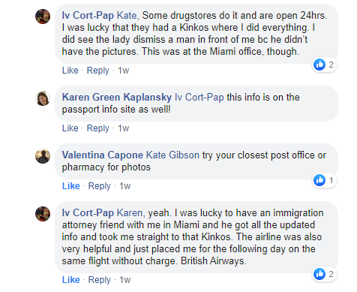
Task: Reply to Valentina Capone's post office comment
Action: (99, 186)
